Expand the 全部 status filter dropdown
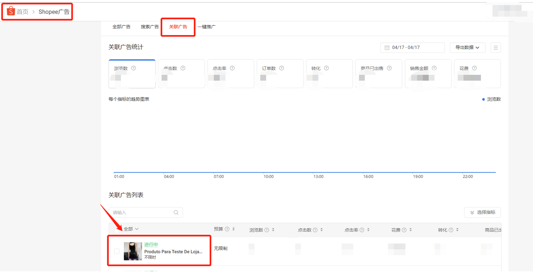The height and width of the screenshot is (273, 533). coord(131,229)
